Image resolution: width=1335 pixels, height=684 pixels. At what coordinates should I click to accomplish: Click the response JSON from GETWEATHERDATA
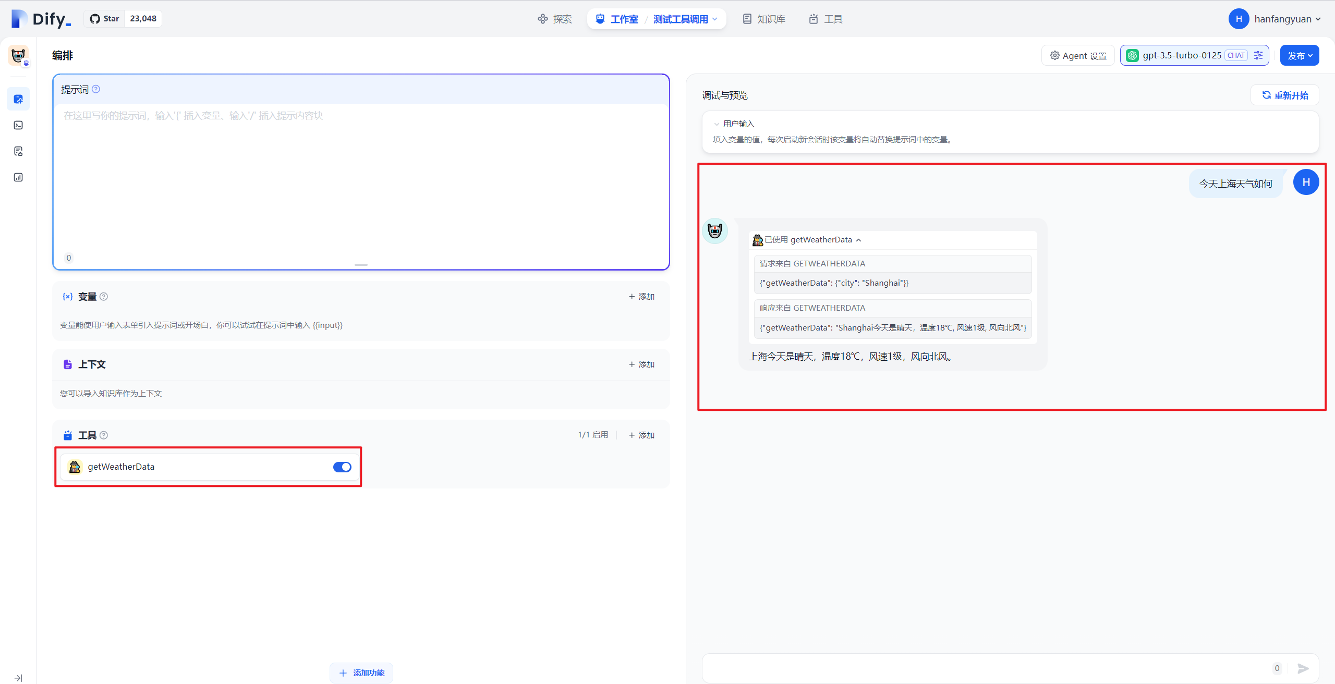tap(893, 328)
